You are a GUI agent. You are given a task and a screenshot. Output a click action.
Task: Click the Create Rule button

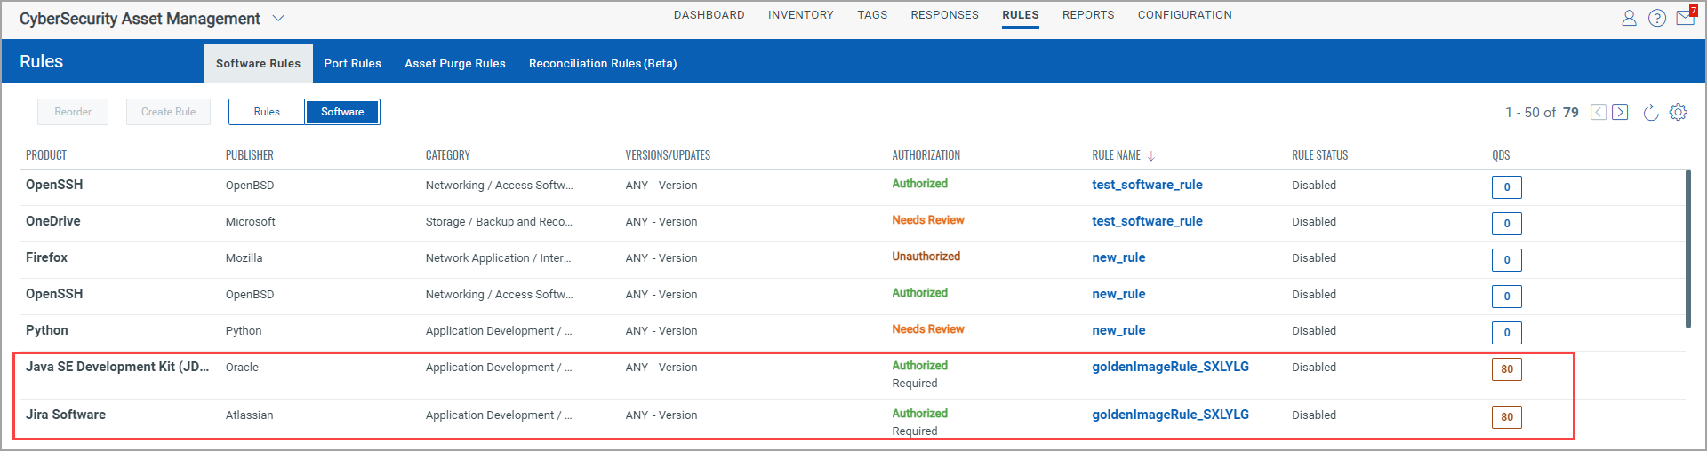pyautogui.click(x=168, y=112)
